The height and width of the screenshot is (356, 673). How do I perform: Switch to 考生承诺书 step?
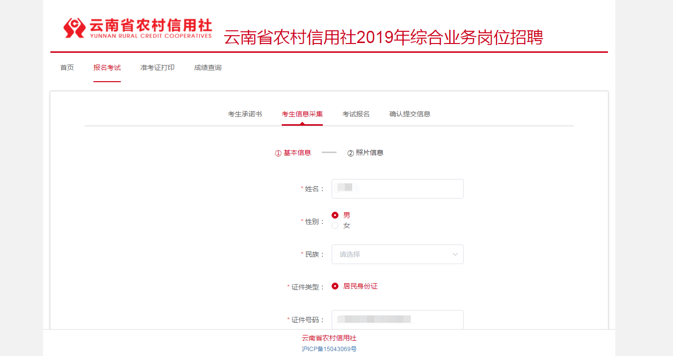click(x=245, y=114)
